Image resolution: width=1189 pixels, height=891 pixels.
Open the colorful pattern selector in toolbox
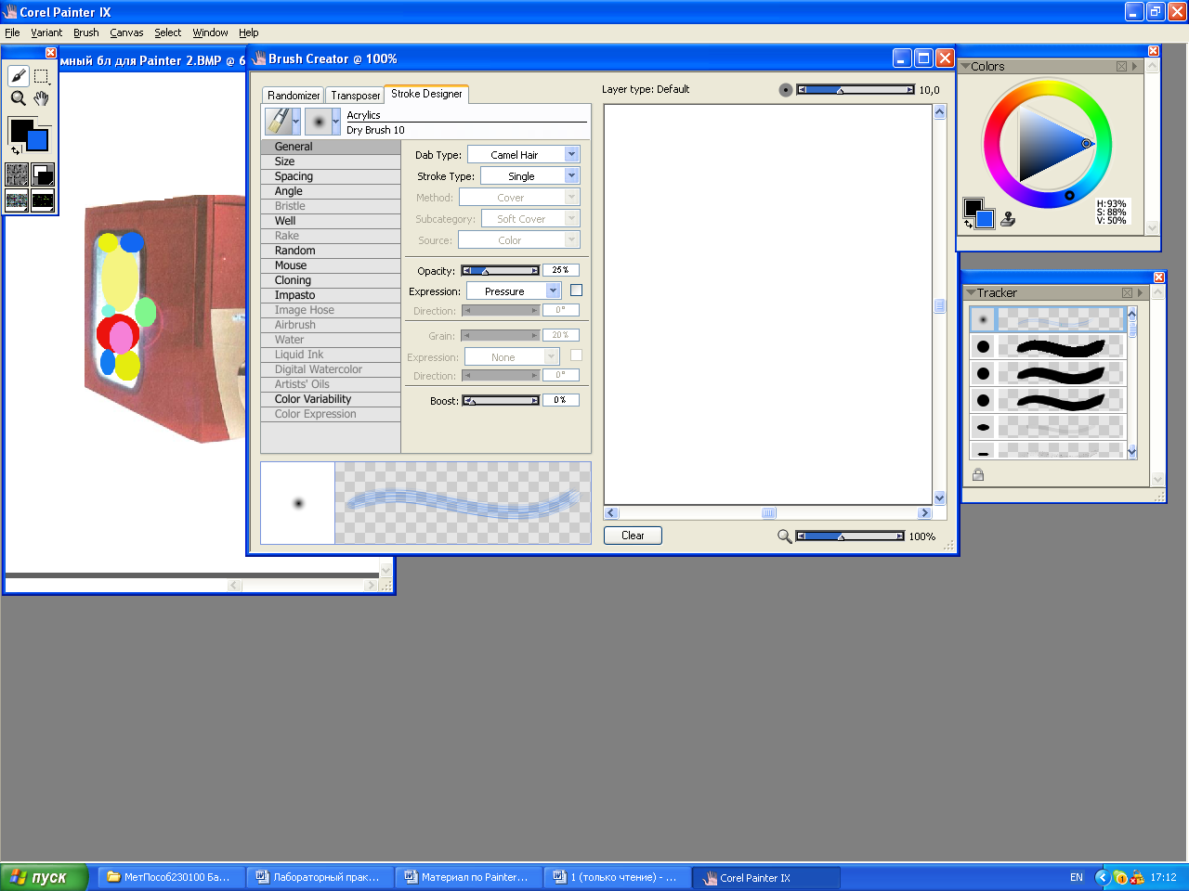click(x=18, y=200)
